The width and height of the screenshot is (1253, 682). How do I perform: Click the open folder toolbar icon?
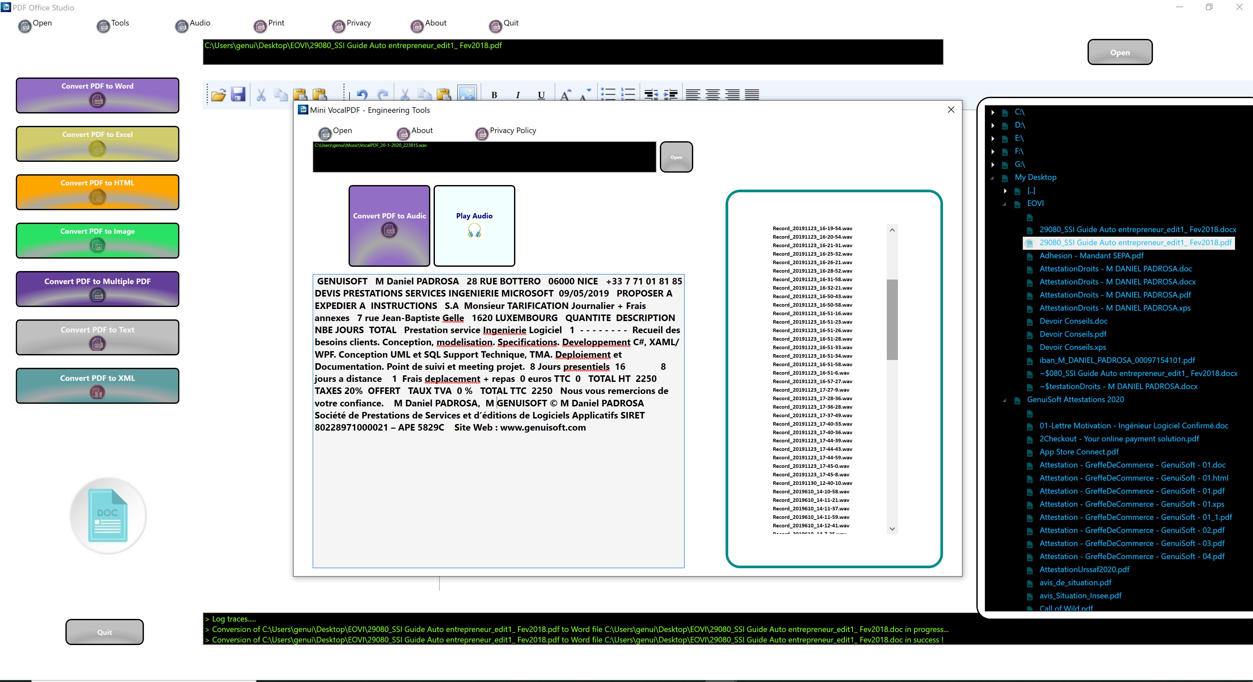(x=218, y=94)
